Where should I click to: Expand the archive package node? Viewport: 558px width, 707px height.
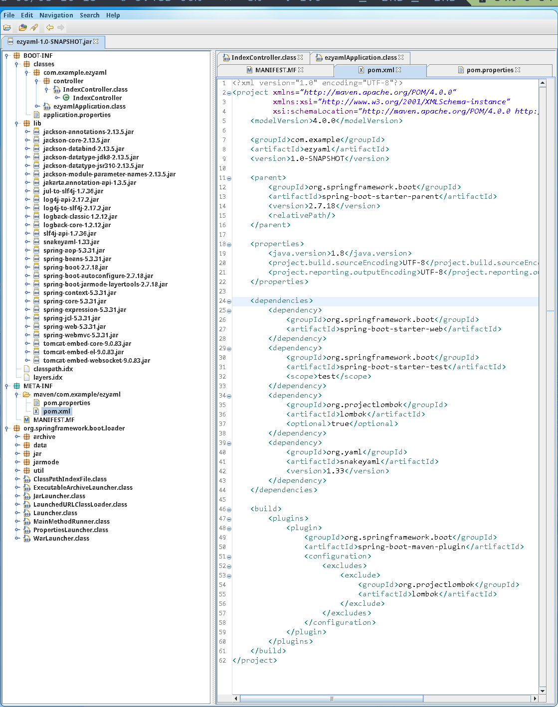click(x=17, y=437)
